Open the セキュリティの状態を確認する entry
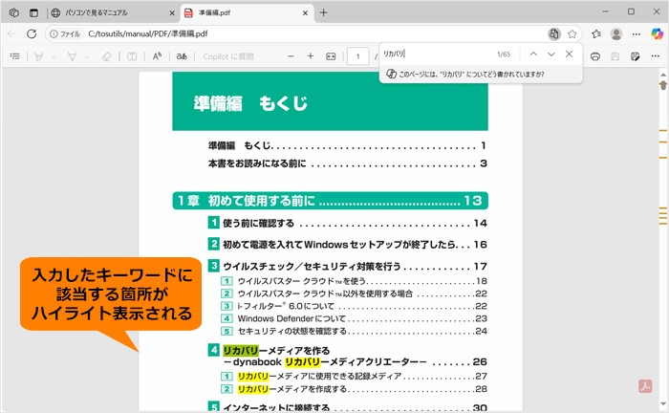 click(x=354, y=331)
